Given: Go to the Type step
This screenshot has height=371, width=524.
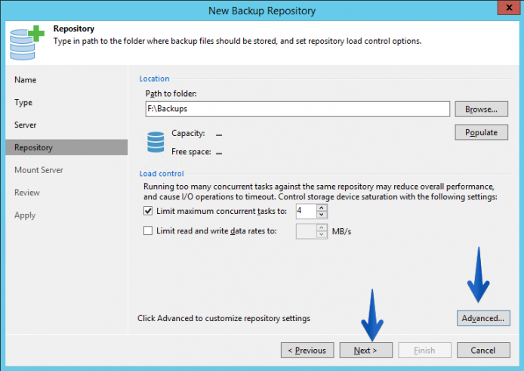Looking at the screenshot, I should [23, 102].
